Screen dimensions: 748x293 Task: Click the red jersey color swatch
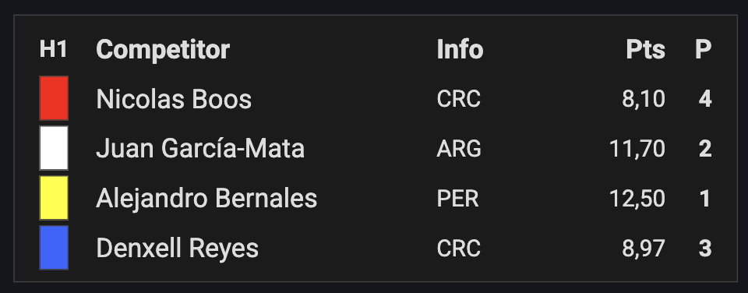pyautogui.click(x=54, y=98)
